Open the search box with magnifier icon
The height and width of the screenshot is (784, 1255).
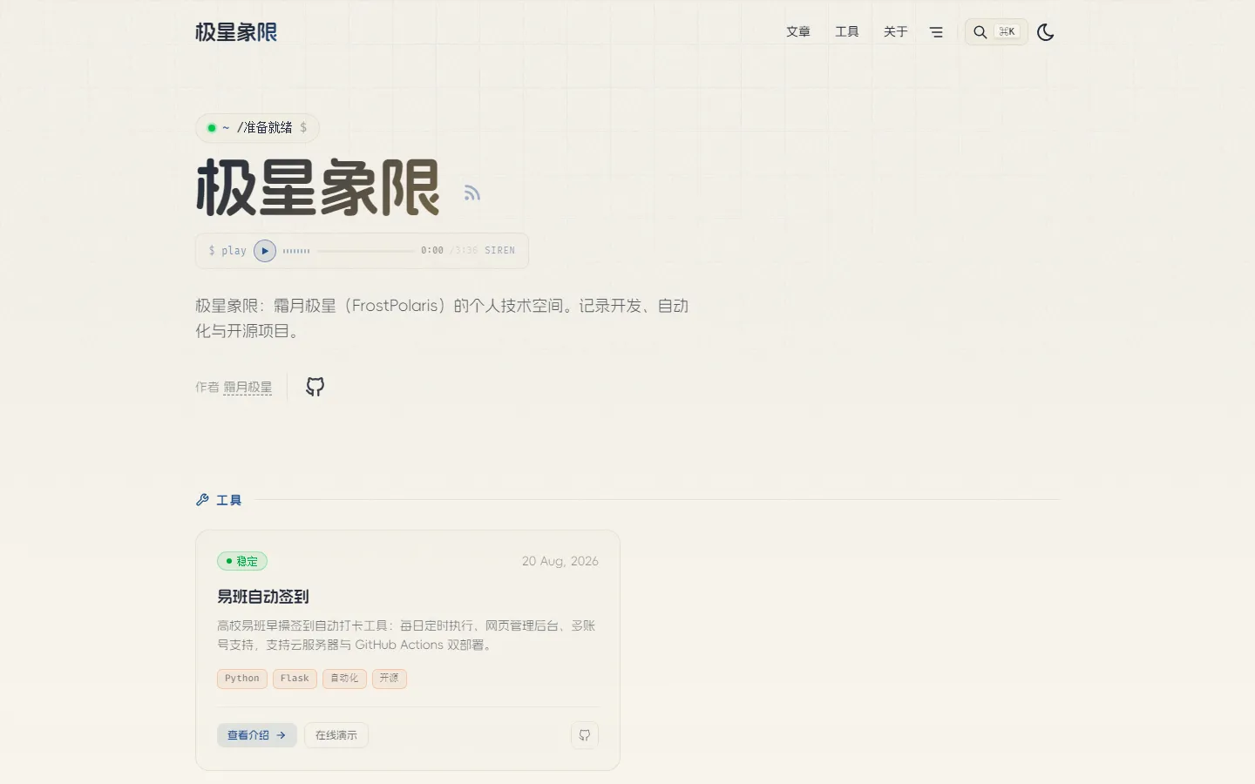point(996,32)
